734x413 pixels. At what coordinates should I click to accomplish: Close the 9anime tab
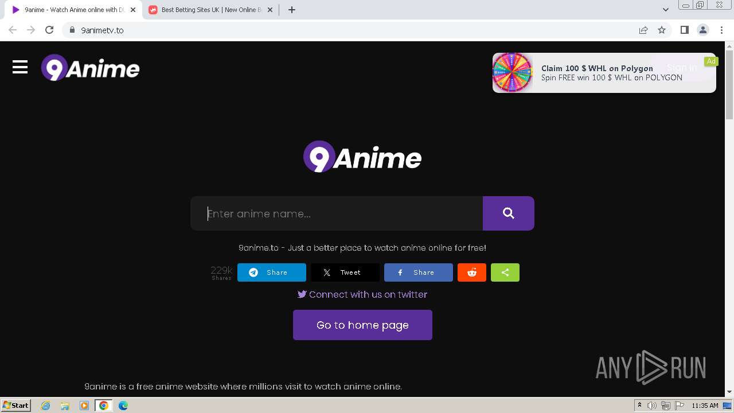132,10
